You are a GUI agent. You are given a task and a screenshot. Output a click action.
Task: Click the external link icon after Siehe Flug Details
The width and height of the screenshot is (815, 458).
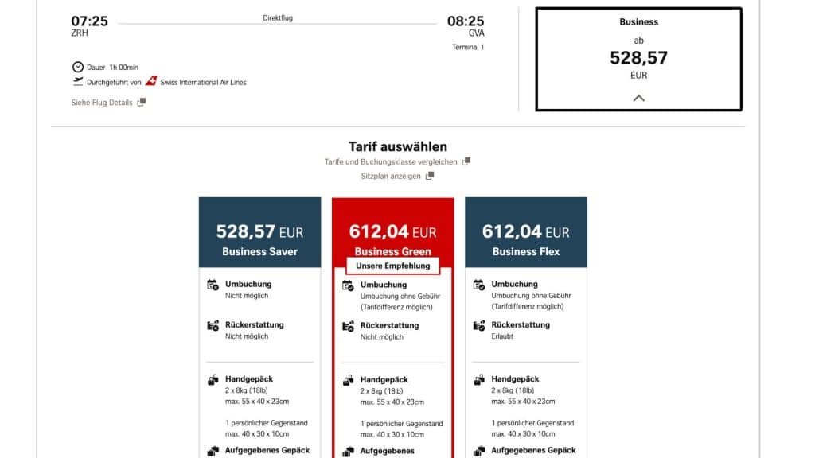pyautogui.click(x=142, y=103)
